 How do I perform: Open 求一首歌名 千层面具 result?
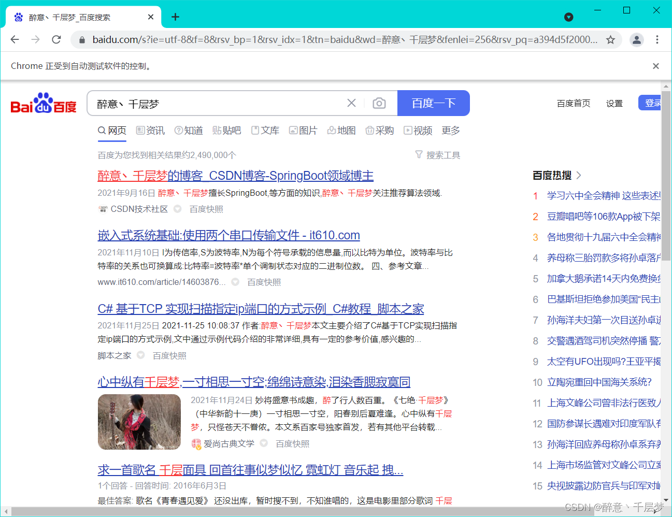coord(250,470)
